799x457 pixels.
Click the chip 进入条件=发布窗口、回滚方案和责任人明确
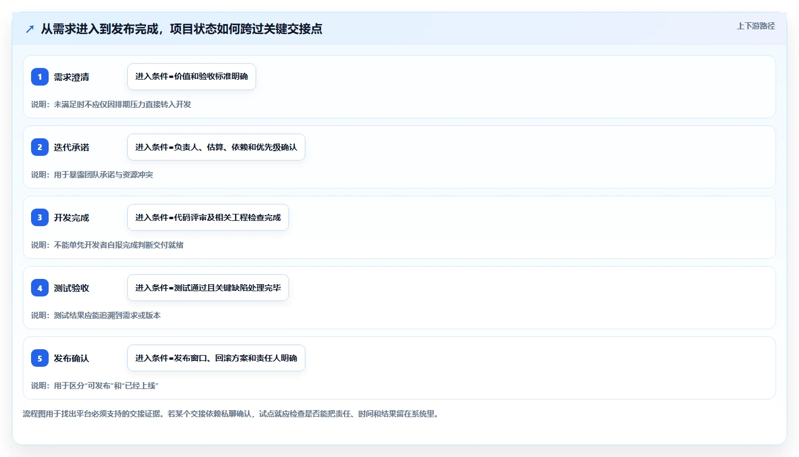(216, 358)
